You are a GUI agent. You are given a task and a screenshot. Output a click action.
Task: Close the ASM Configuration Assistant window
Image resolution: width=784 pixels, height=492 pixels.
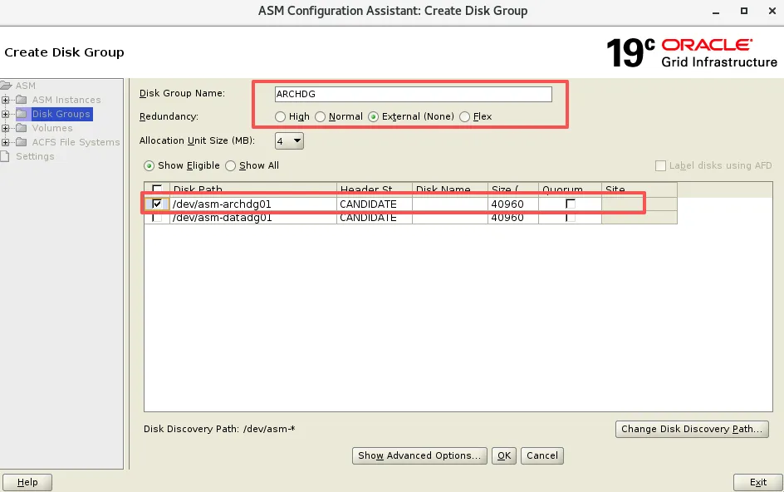pyautogui.click(x=772, y=11)
